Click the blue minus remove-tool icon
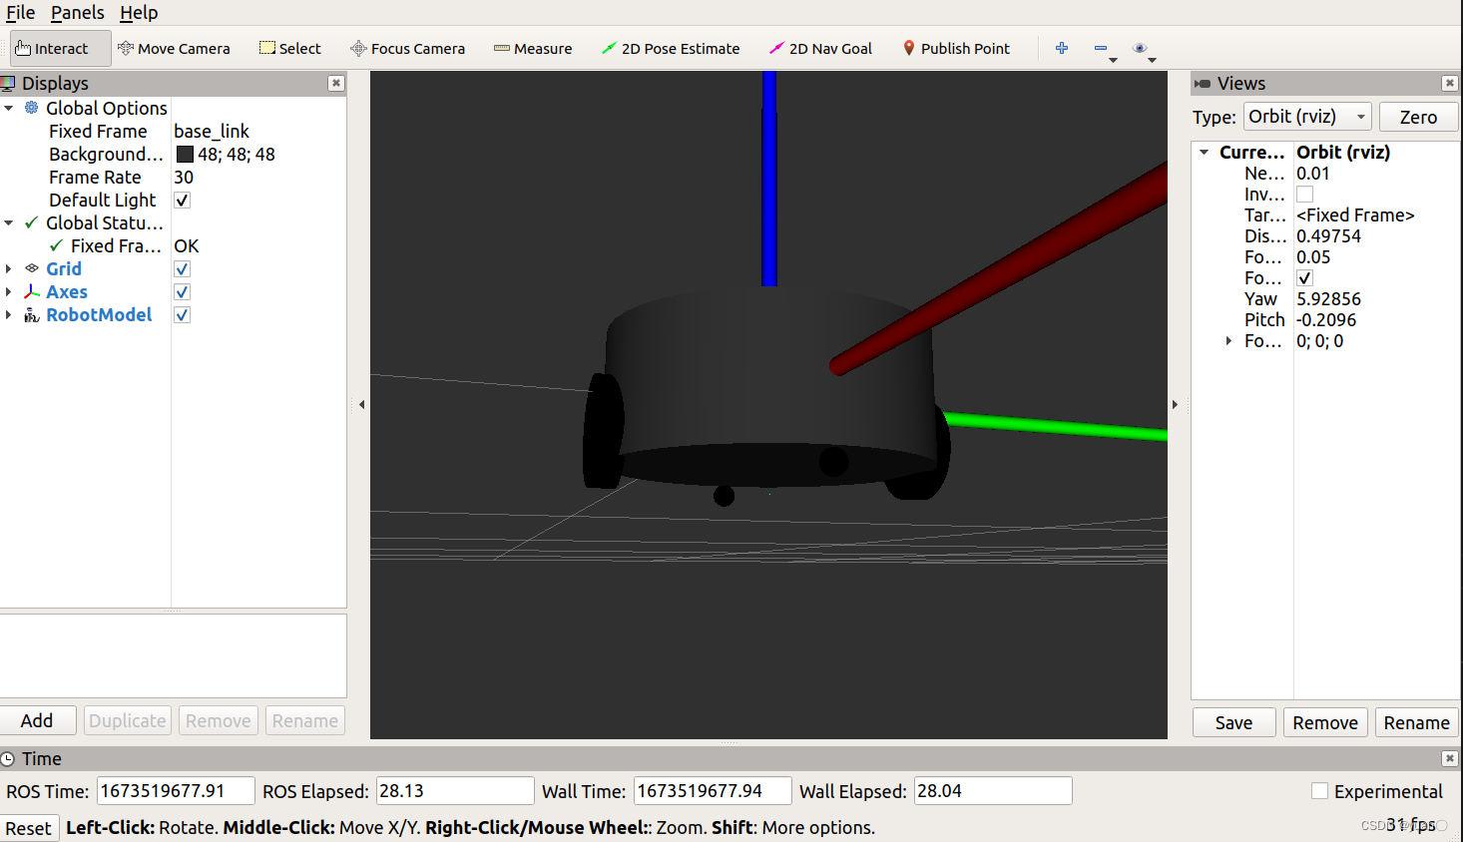The width and height of the screenshot is (1463, 842). click(x=1101, y=48)
